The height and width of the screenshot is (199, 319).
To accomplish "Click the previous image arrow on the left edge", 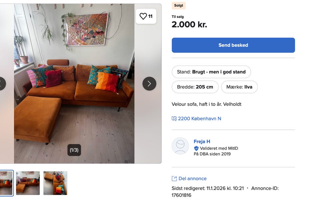I will pos(2,84).
